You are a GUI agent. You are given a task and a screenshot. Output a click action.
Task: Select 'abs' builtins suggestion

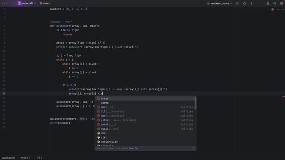click(x=145, y=107)
